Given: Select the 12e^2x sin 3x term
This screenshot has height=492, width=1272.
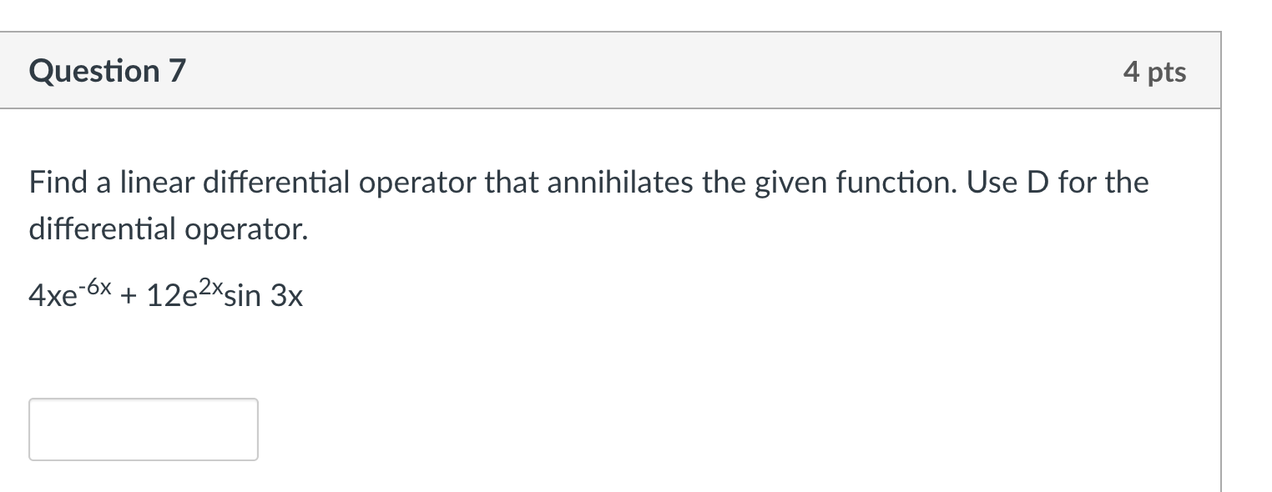Looking at the screenshot, I should (x=225, y=294).
